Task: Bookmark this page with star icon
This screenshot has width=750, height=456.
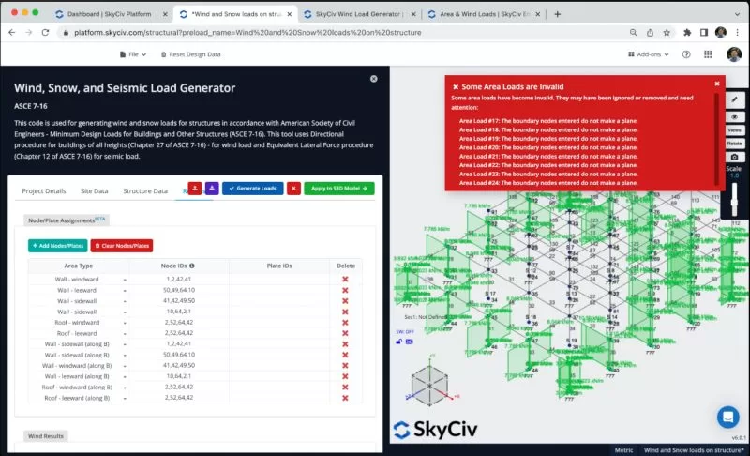Action: point(667,33)
